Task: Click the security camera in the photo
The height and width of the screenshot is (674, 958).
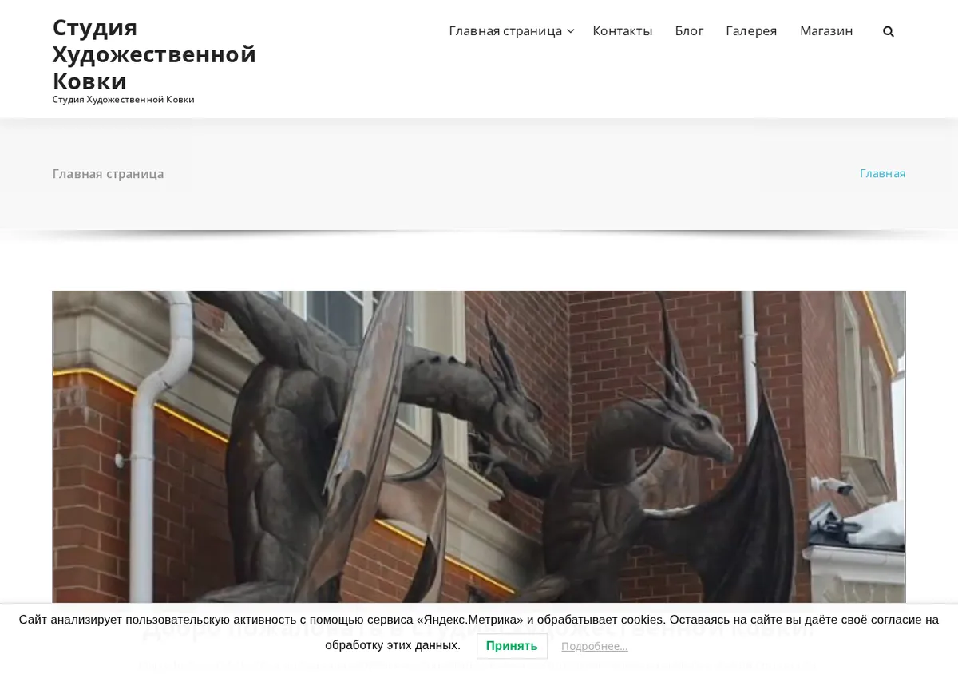Action: point(830,484)
